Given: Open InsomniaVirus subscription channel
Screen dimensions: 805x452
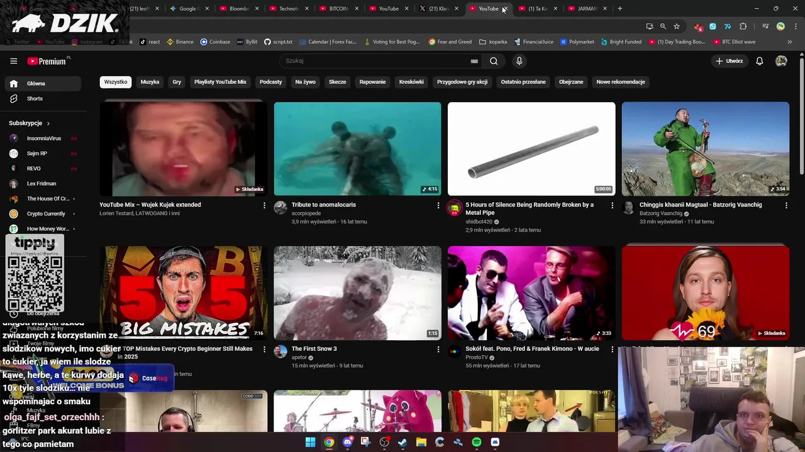Looking at the screenshot, I should click(x=43, y=138).
